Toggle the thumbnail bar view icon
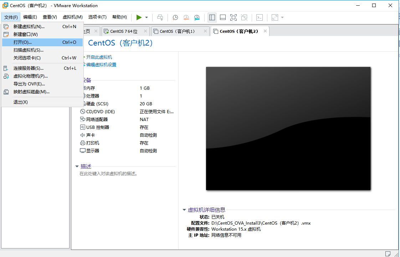Screen dimensions: 400x257 223,17
